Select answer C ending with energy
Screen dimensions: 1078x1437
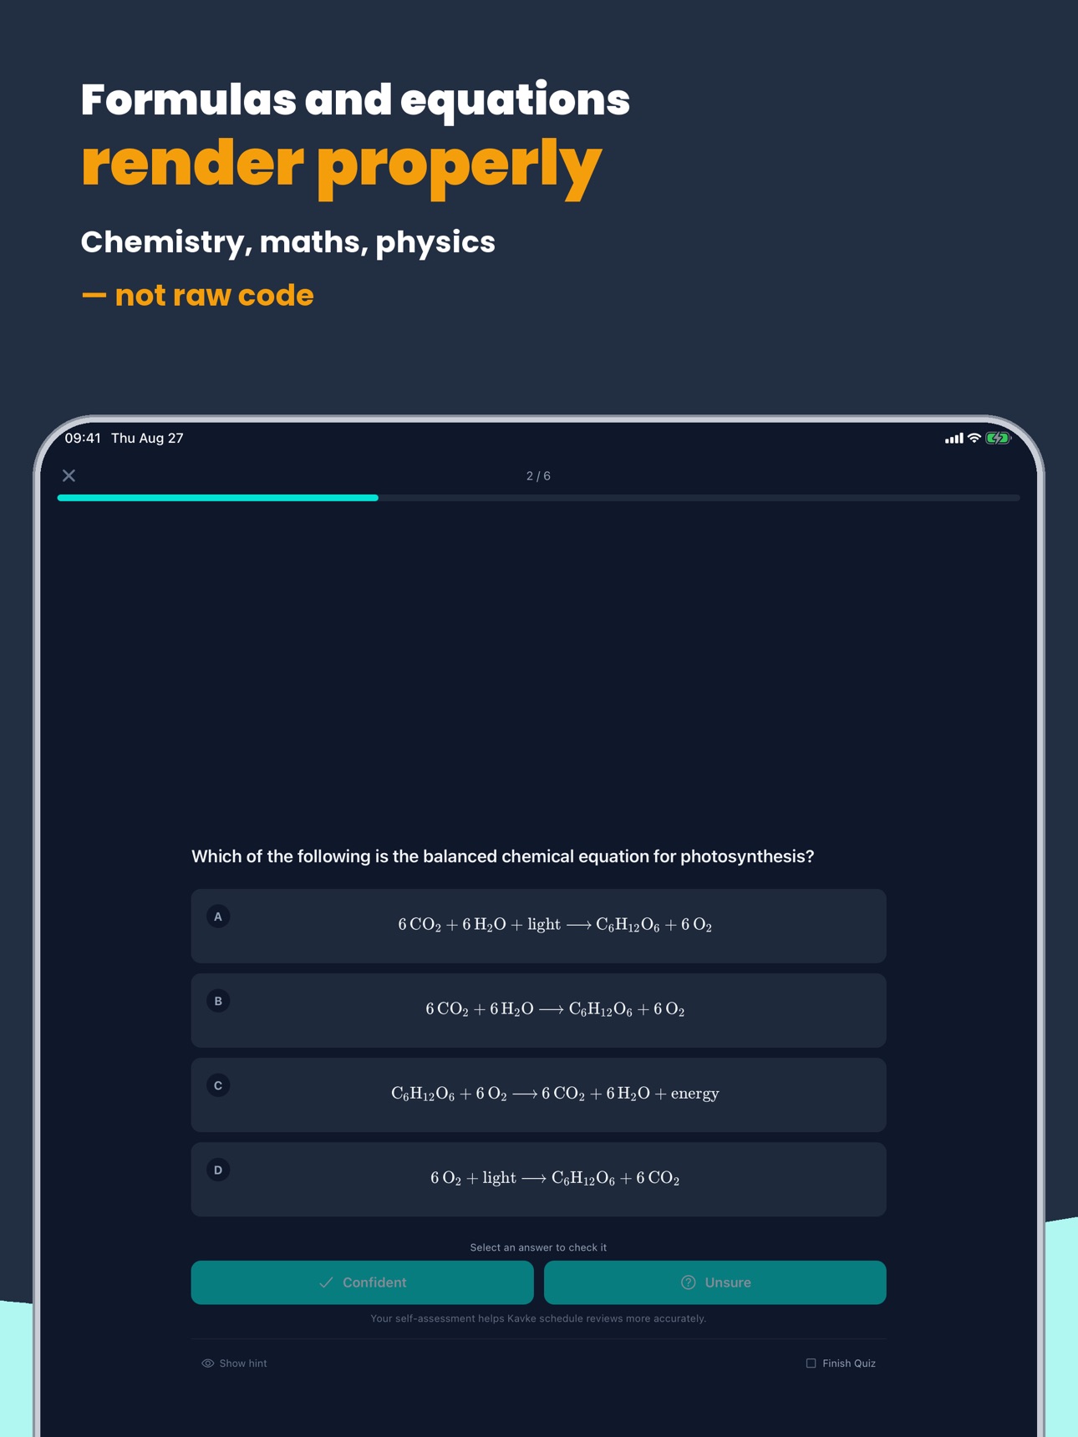[x=538, y=1094]
